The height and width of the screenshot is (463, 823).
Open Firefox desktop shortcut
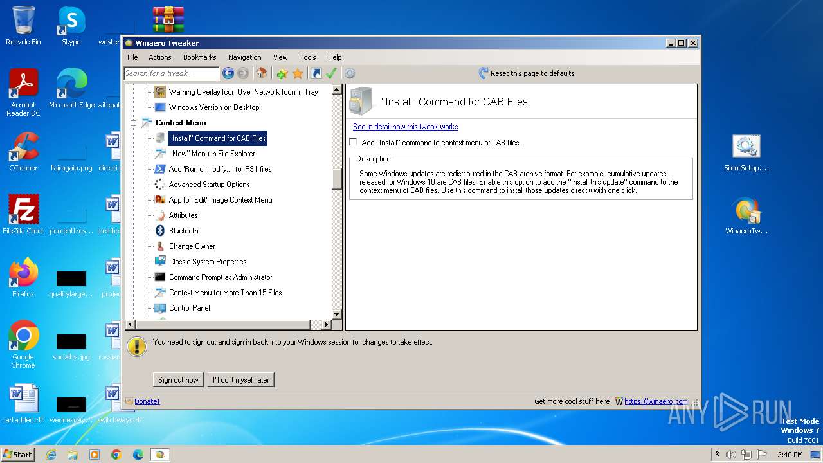click(23, 278)
